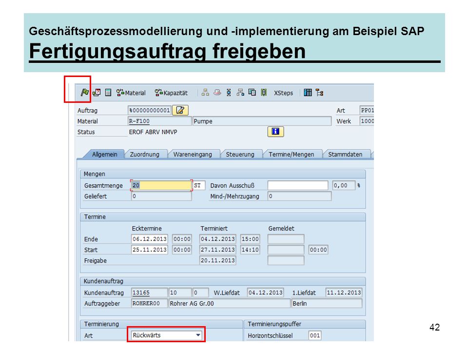The height and width of the screenshot is (351, 468).
Task: Click Ecktermine Ende date 06.12.2013
Action: [x=150, y=239]
